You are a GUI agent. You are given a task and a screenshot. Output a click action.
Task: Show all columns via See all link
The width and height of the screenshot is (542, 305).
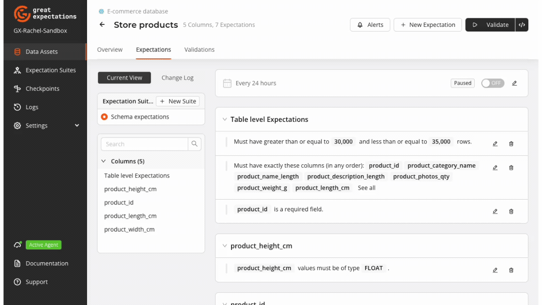[x=367, y=187]
